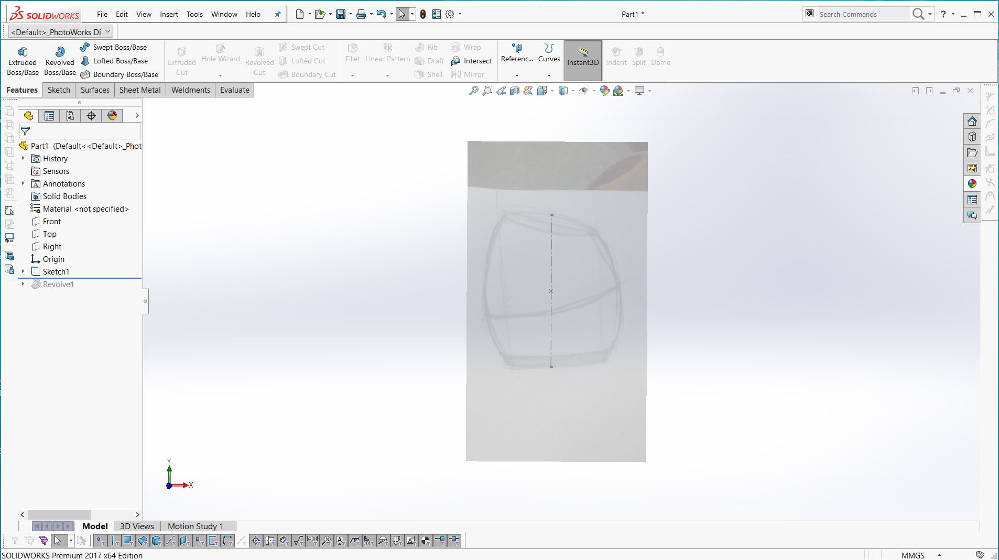
Task: Open the Sheet Metal tab
Action: [x=140, y=90]
